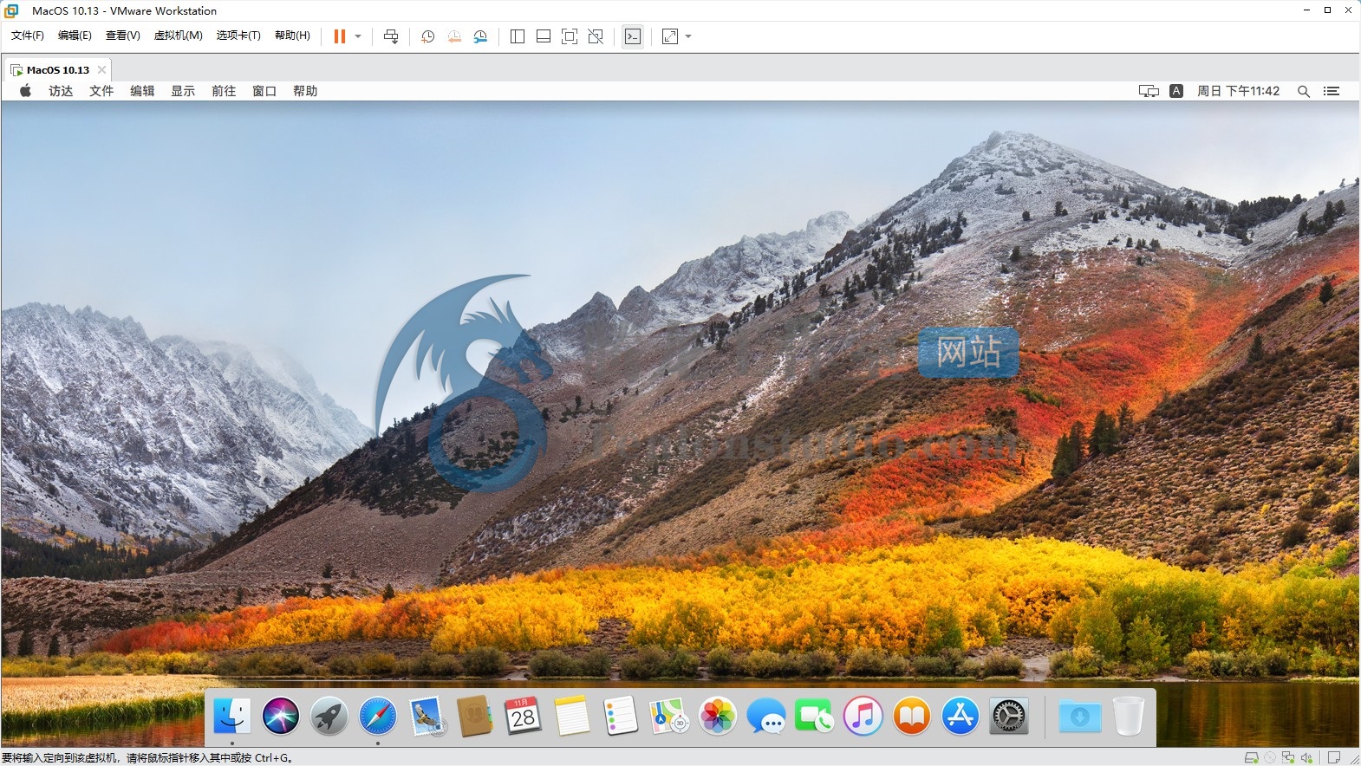Open Spotlight search magnifier icon
Screen dimensions: 1361x766
[x=1303, y=91]
